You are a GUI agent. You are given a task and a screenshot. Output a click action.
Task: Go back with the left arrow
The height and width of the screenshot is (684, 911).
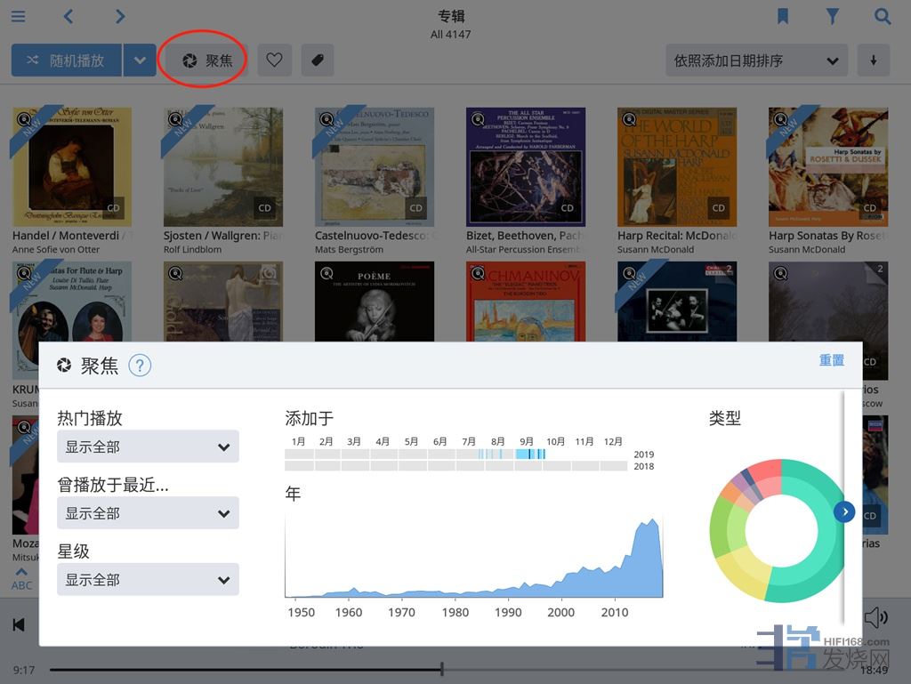tap(69, 17)
